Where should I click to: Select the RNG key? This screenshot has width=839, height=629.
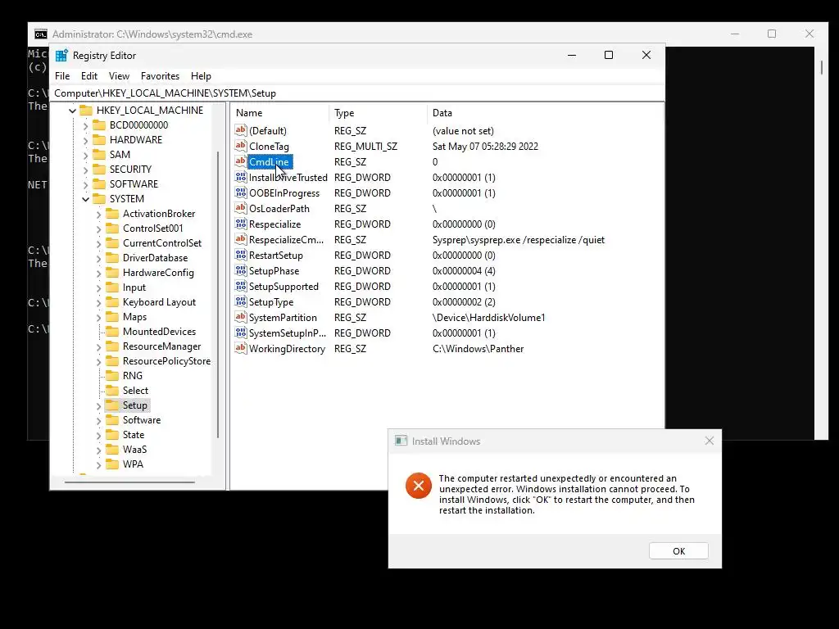(132, 375)
